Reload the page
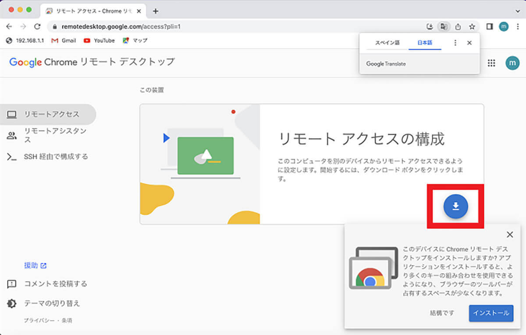526x335 pixels. pyautogui.click(x=37, y=26)
